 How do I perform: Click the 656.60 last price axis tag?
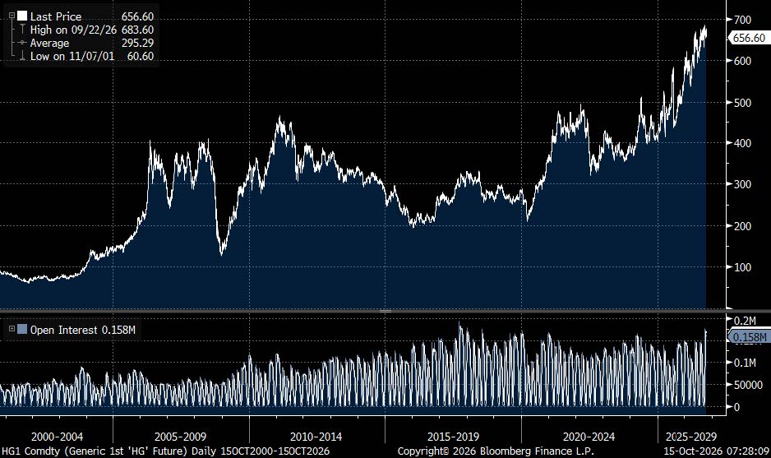748,38
